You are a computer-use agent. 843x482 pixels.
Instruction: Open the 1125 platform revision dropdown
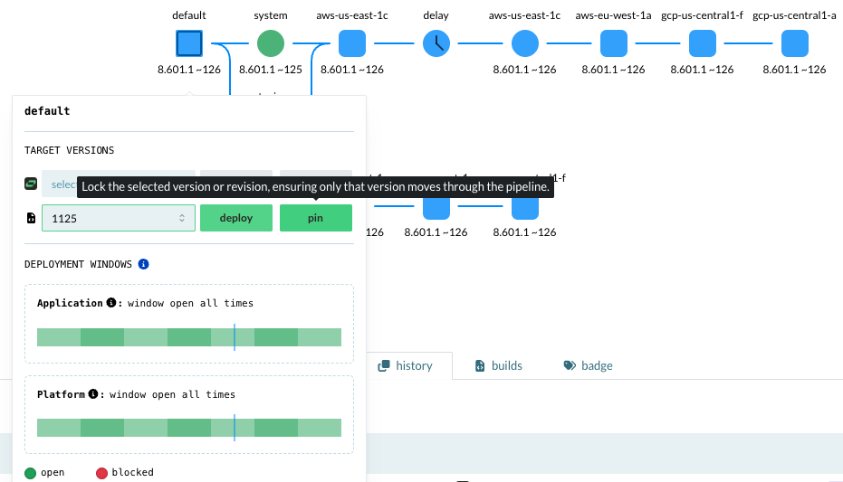119,218
